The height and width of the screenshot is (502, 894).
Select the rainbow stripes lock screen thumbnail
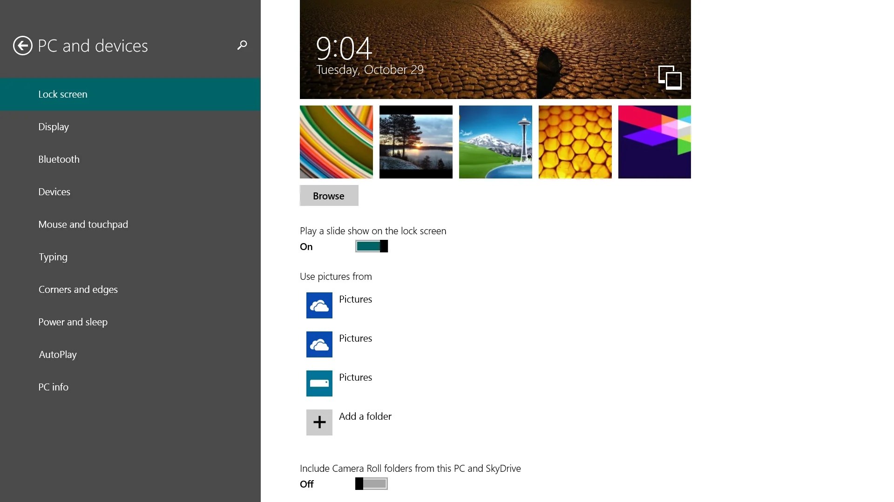336,142
